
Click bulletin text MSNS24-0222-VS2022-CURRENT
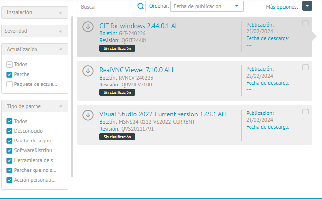(x=157, y=122)
